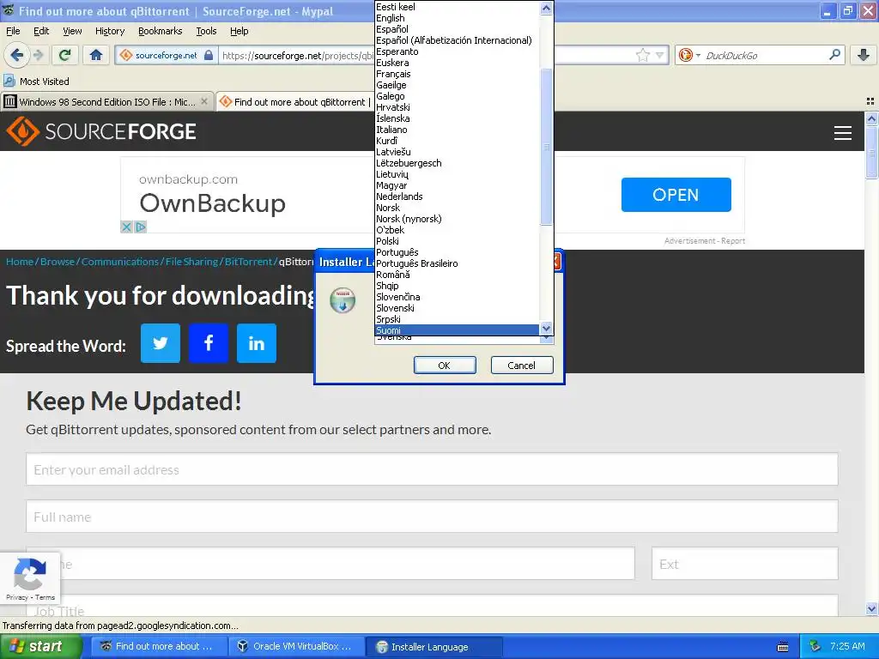Open the View menu
The image size is (879, 659).
pos(72,31)
